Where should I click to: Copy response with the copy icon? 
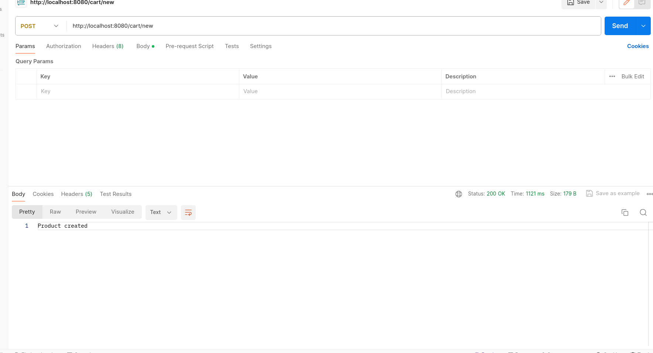click(625, 213)
